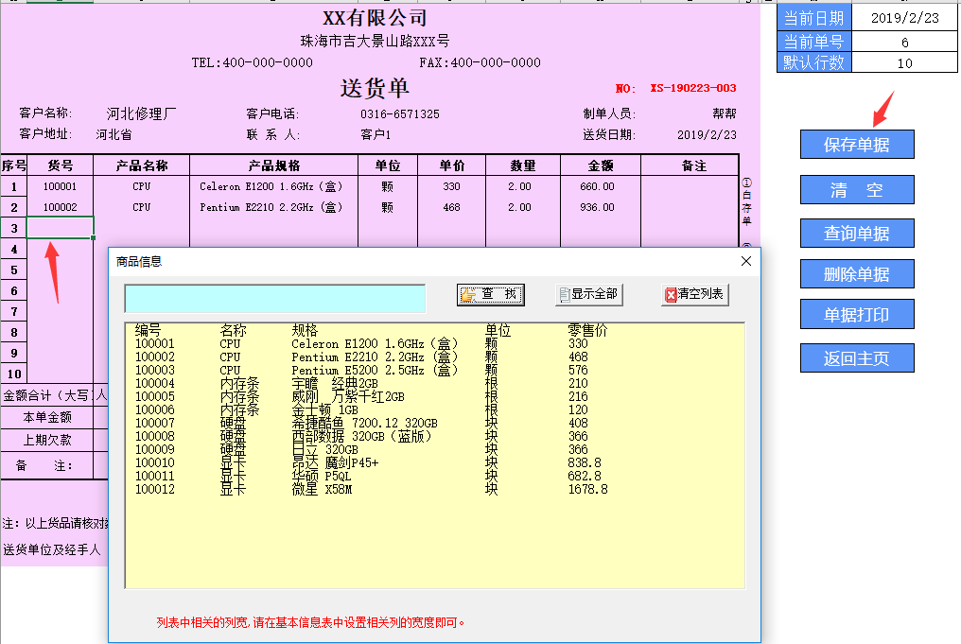Click the 产品规格 column header

(274, 165)
